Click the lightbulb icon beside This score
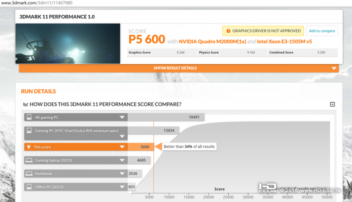 (29, 147)
